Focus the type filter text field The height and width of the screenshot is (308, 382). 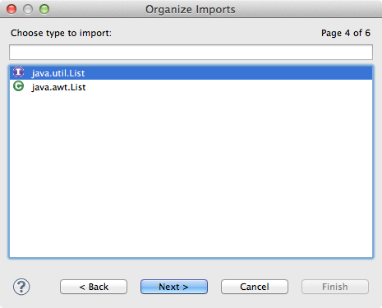coord(191,52)
